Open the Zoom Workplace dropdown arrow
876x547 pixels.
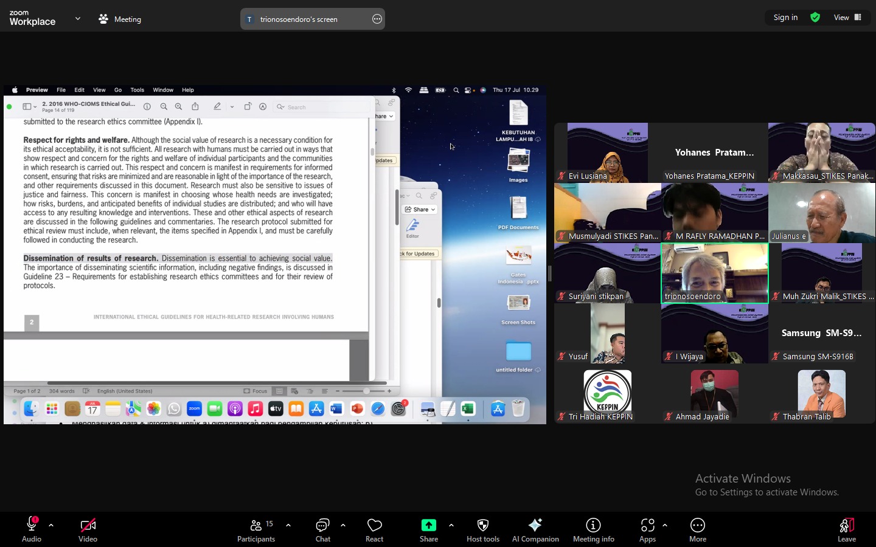click(x=78, y=19)
